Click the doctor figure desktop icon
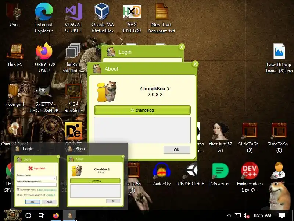 279,171
